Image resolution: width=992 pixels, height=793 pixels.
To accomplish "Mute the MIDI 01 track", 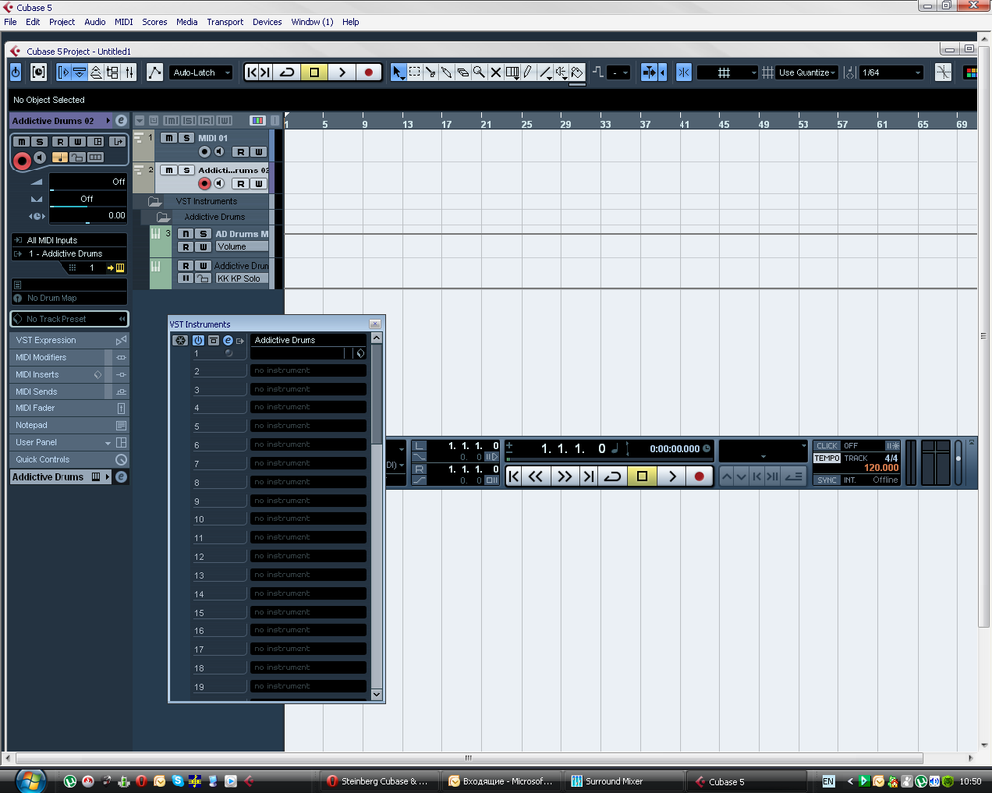I will pos(169,137).
